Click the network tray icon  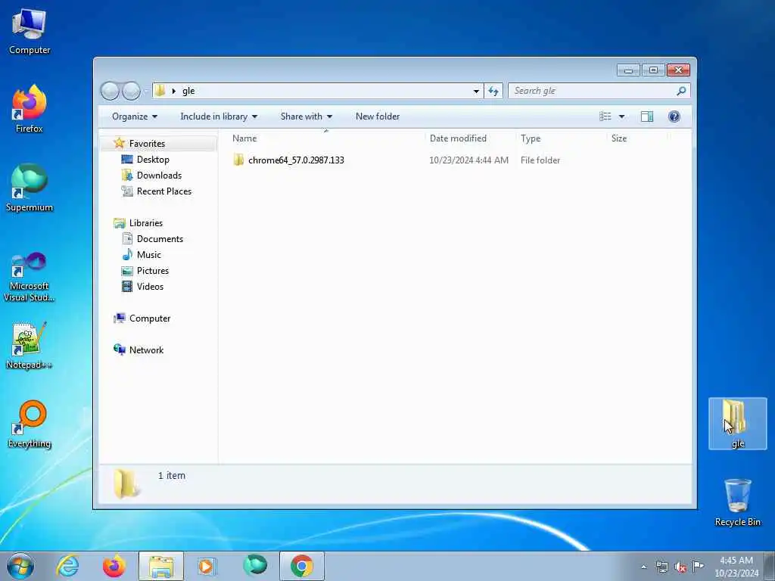tap(661, 567)
